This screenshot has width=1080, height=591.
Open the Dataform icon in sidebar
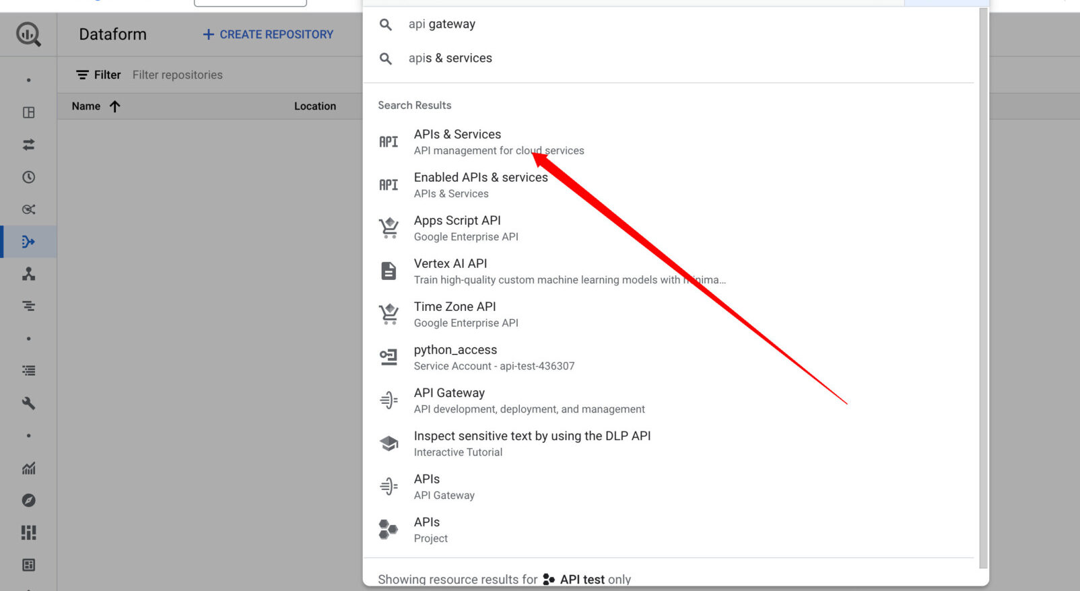click(28, 242)
